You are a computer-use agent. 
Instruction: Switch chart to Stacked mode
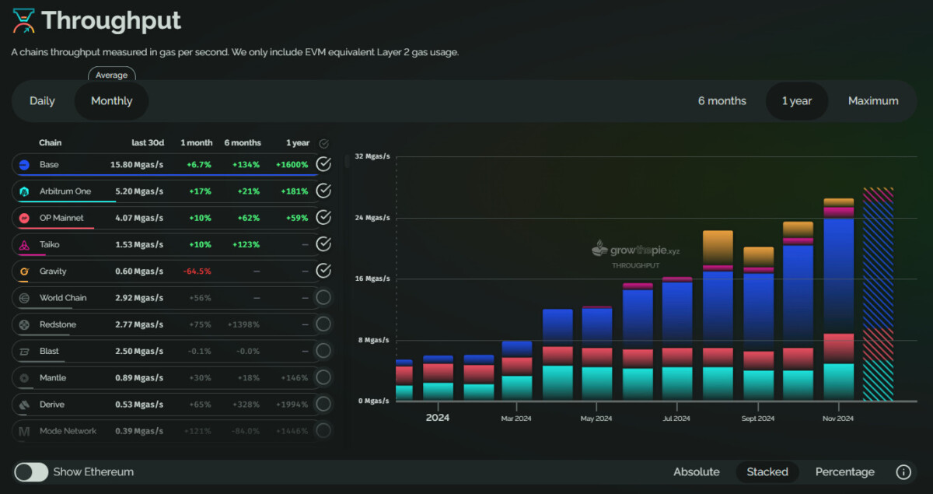tap(767, 472)
